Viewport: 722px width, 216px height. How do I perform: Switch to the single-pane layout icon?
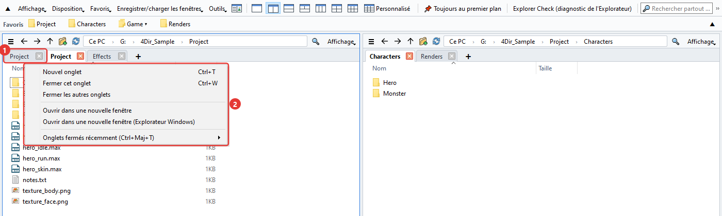tap(256, 8)
